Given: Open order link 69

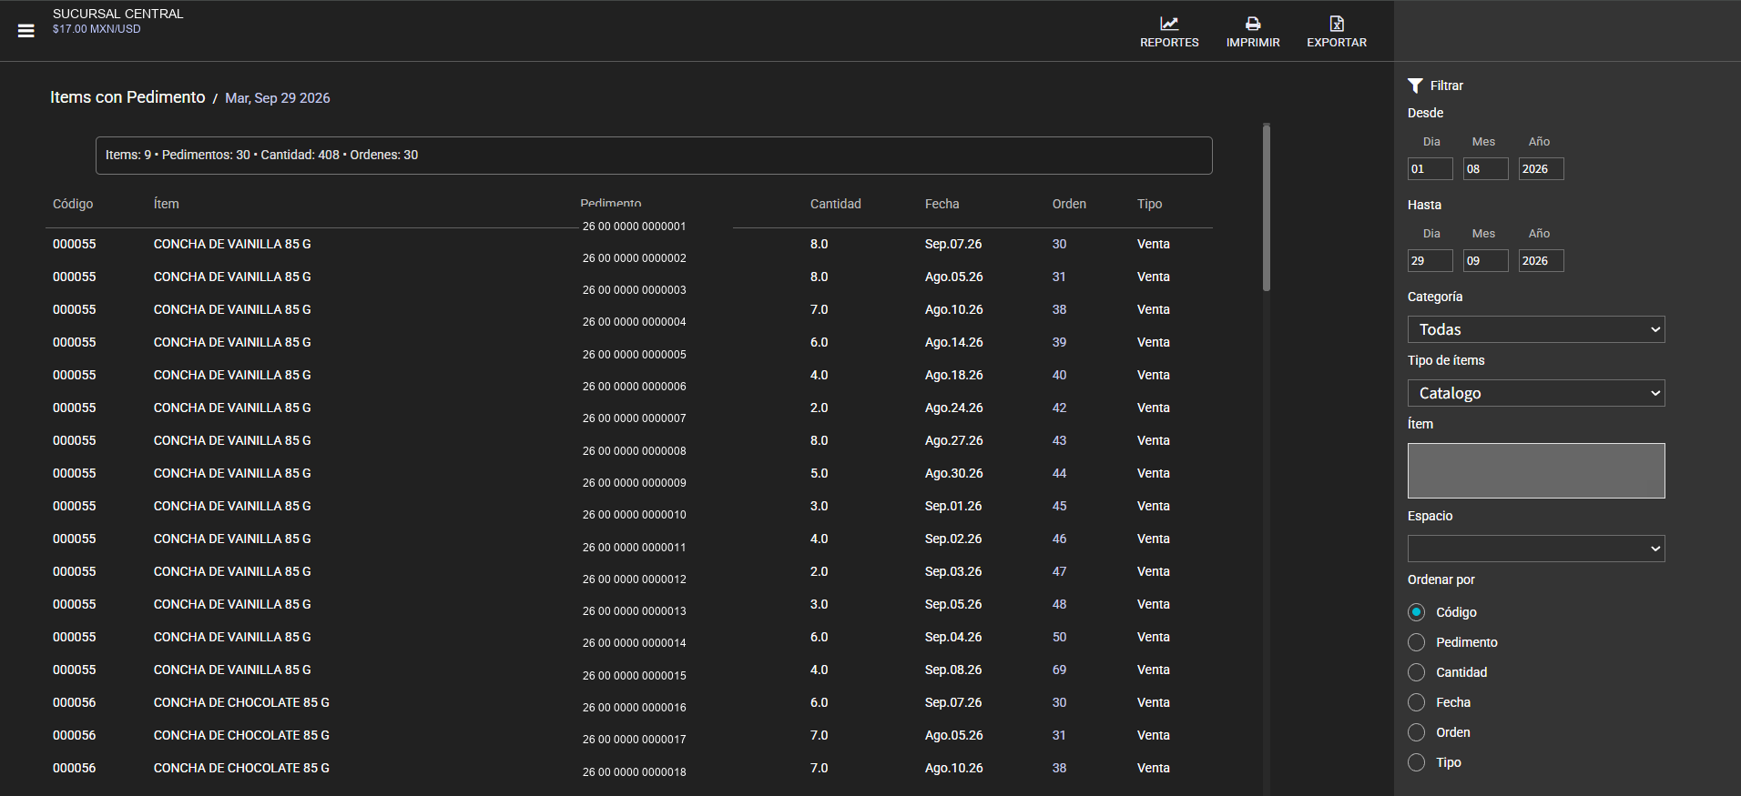Looking at the screenshot, I should point(1059,670).
